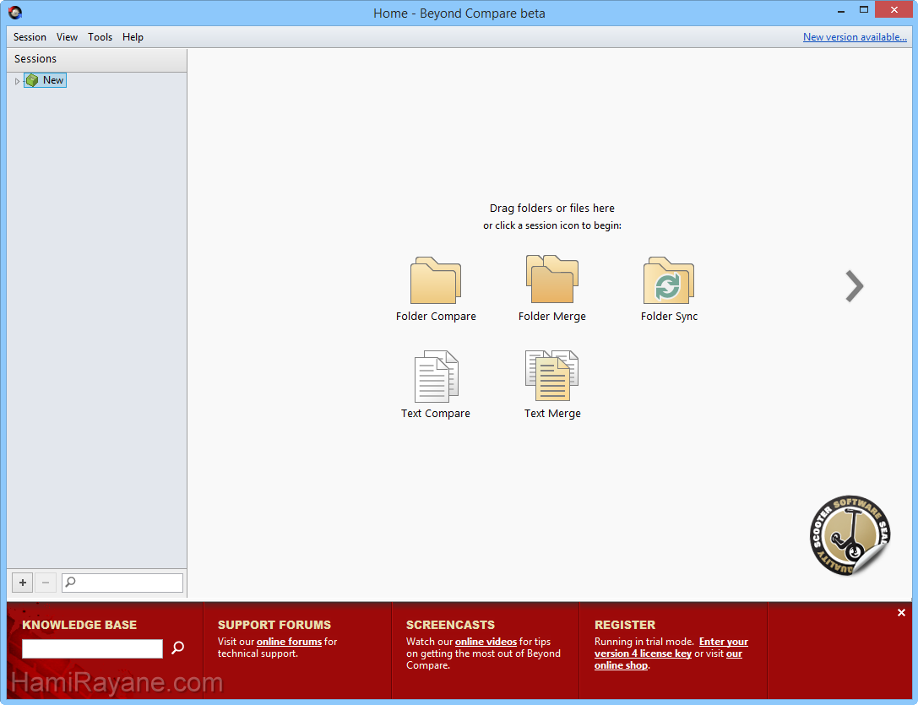Click the Knowledge Base search box
The image size is (918, 705).
coord(93,648)
